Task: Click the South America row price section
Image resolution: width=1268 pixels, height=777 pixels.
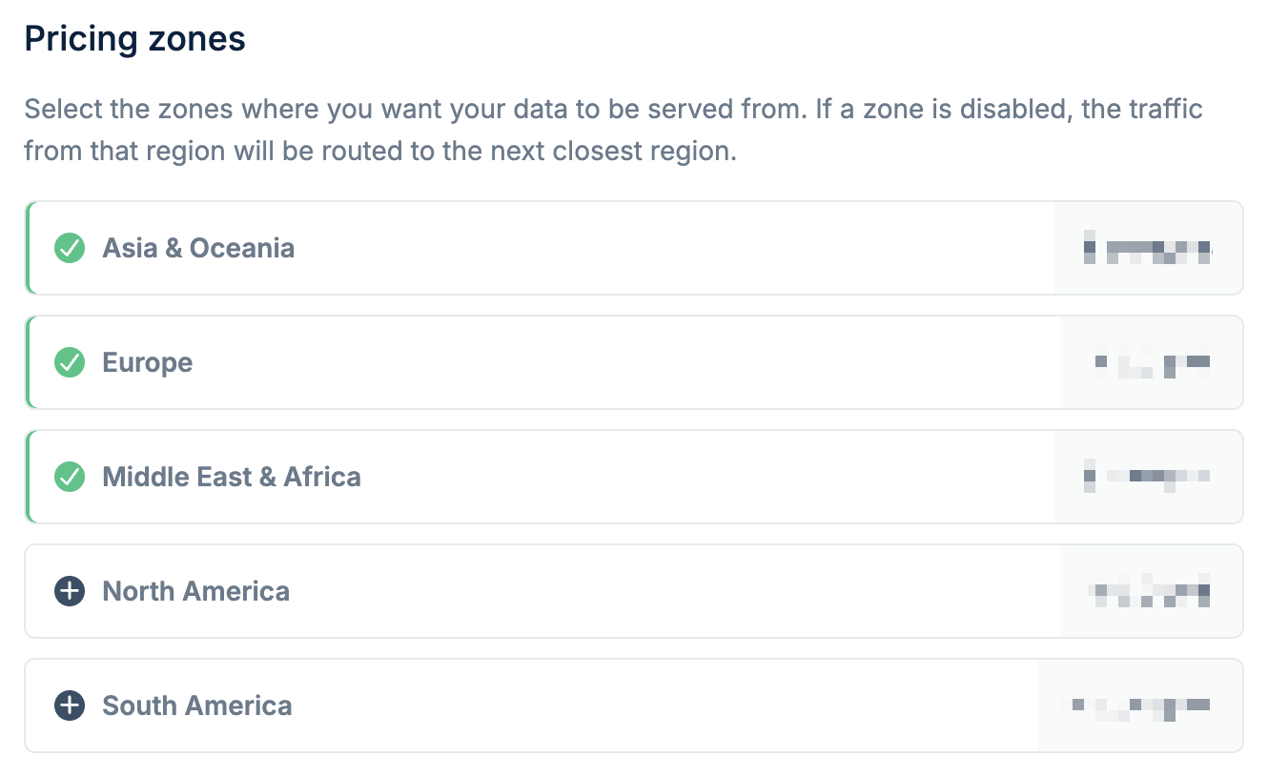Action: coord(1139,705)
